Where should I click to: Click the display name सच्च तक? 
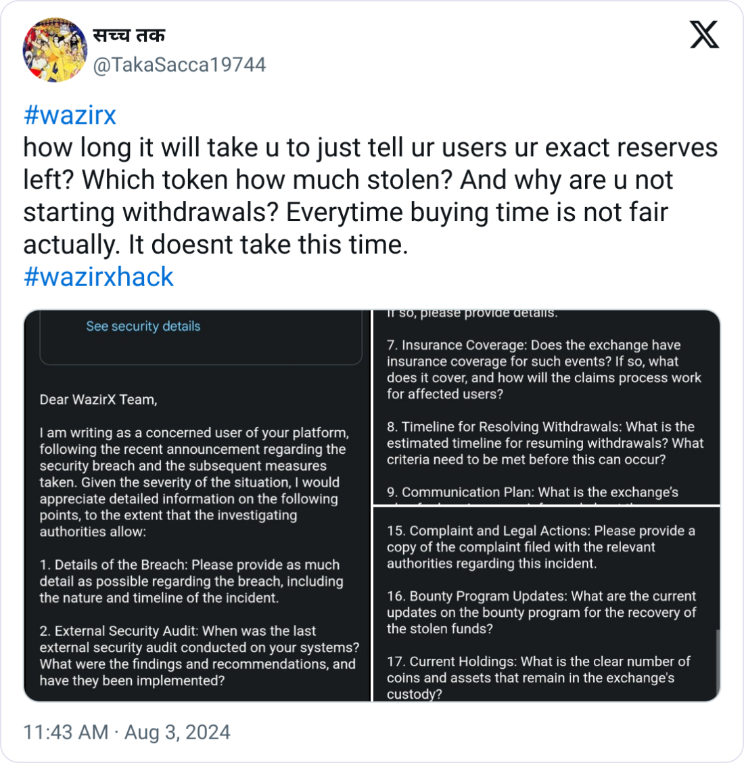pyautogui.click(x=129, y=36)
